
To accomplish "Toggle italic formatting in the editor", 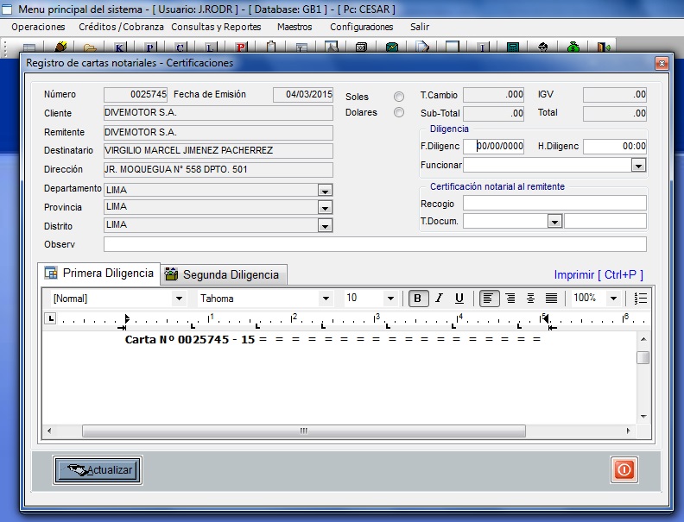I will tap(439, 299).
